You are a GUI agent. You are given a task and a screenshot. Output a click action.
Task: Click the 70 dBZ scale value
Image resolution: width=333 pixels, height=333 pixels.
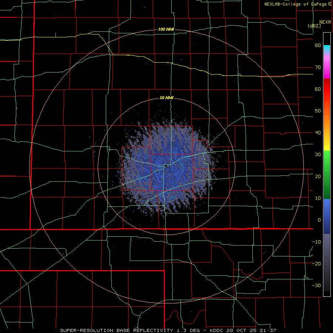click(x=318, y=67)
